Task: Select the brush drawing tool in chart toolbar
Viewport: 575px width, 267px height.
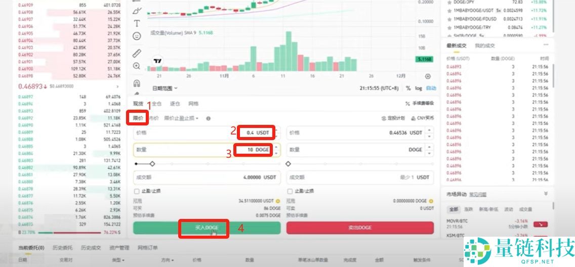Action: tap(137, 11)
